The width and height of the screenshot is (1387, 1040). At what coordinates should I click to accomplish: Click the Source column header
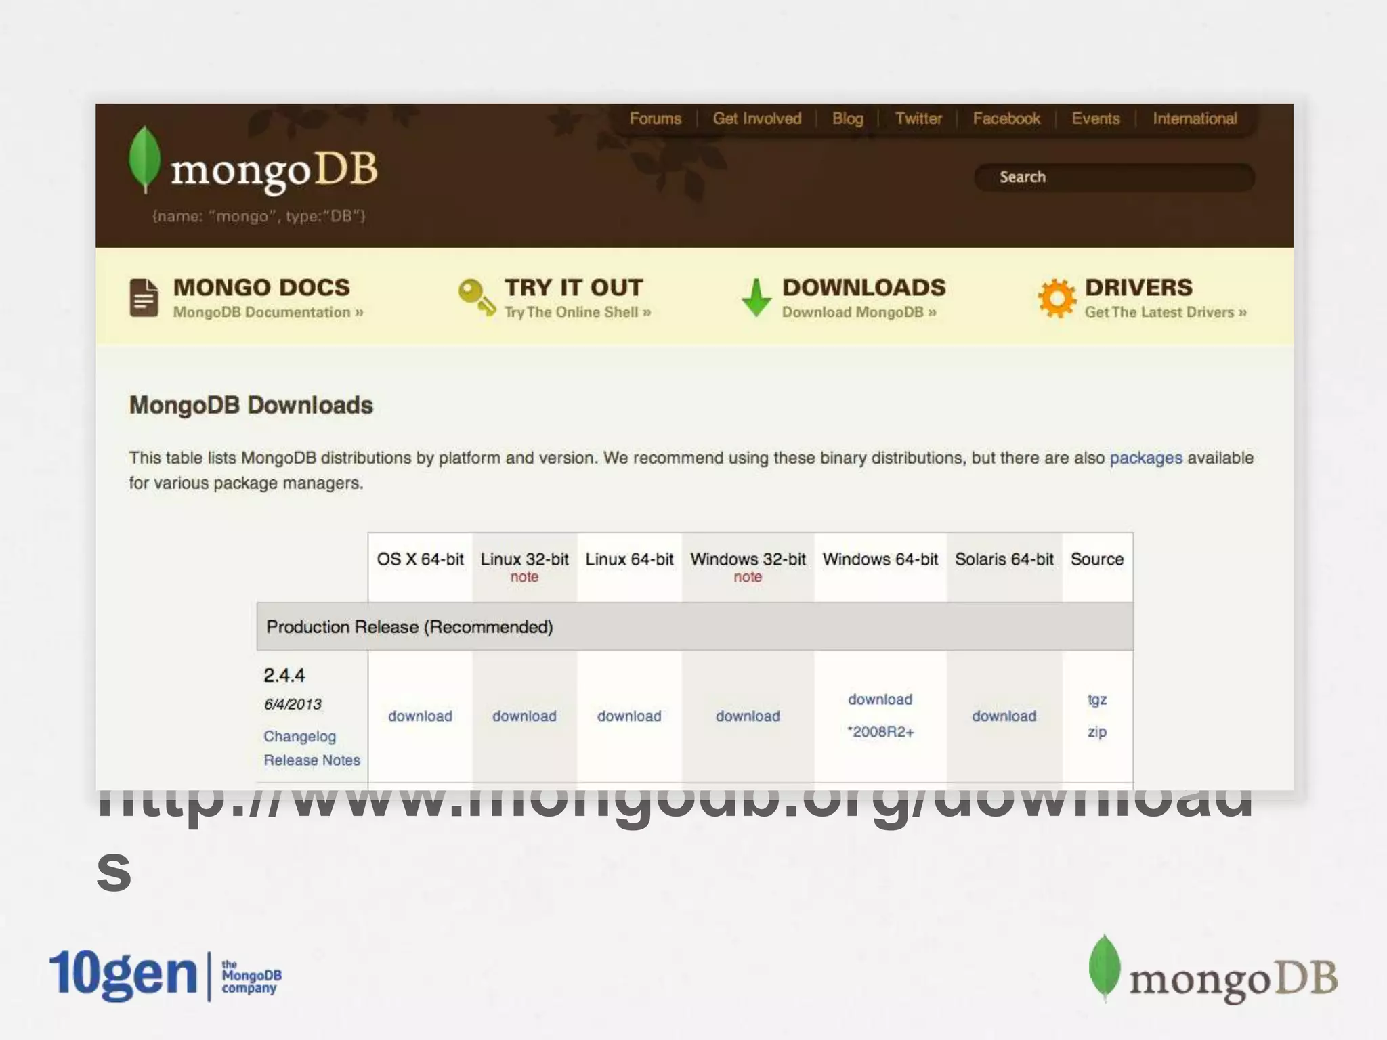pyautogui.click(x=1097, y=559)
